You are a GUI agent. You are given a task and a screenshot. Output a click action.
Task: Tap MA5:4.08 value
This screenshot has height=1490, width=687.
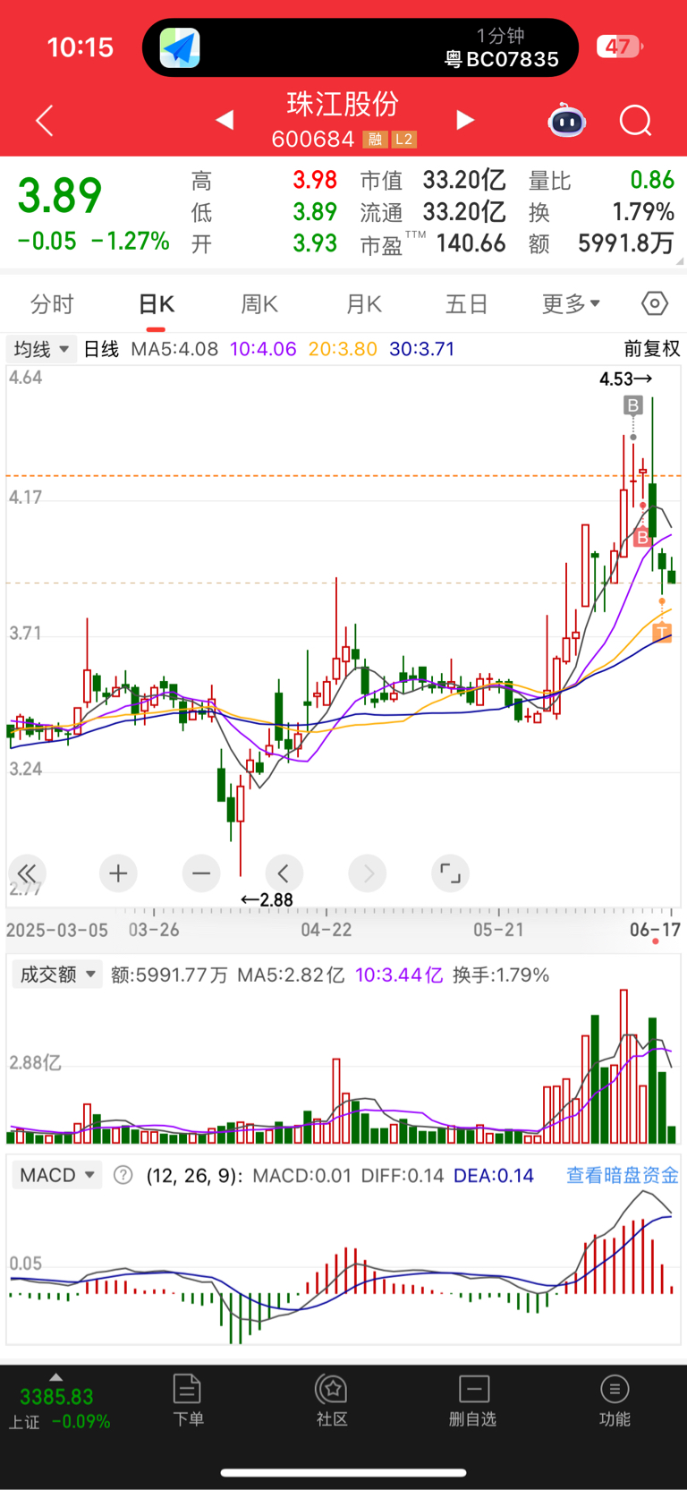tap(174, 349)
